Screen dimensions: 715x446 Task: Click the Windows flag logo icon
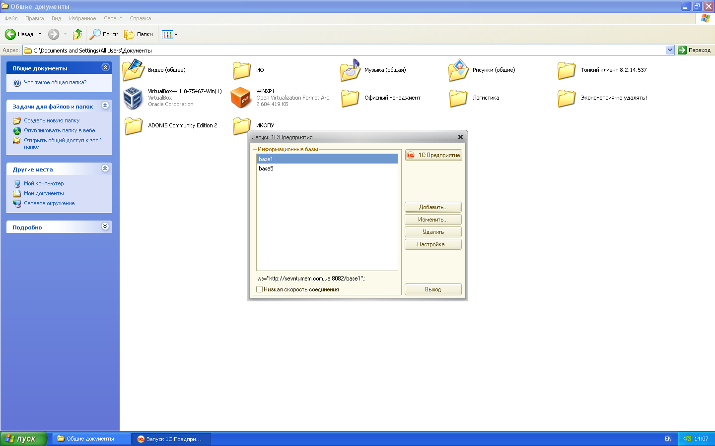[705, 18]
